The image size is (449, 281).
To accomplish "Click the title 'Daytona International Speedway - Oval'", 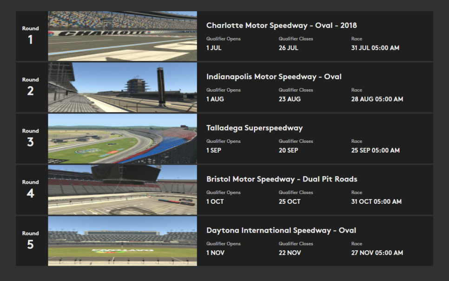I will tap(281, 231).
